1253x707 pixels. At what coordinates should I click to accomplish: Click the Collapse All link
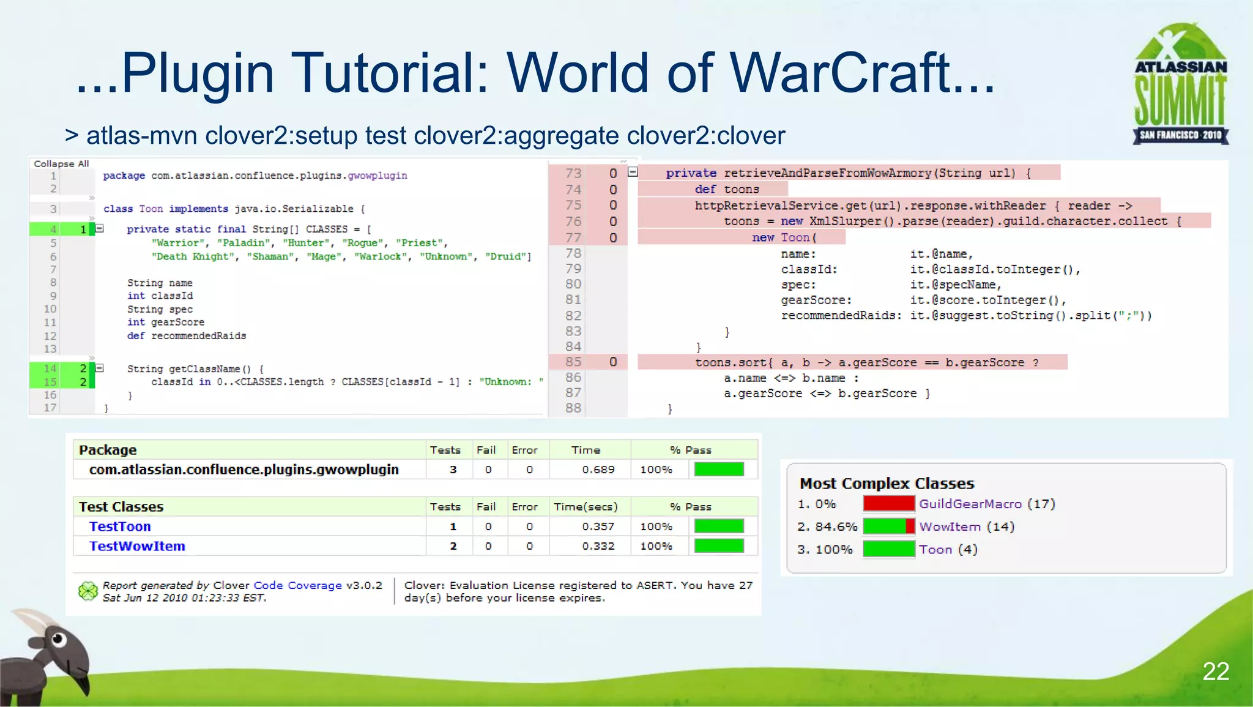pos(61,163)
